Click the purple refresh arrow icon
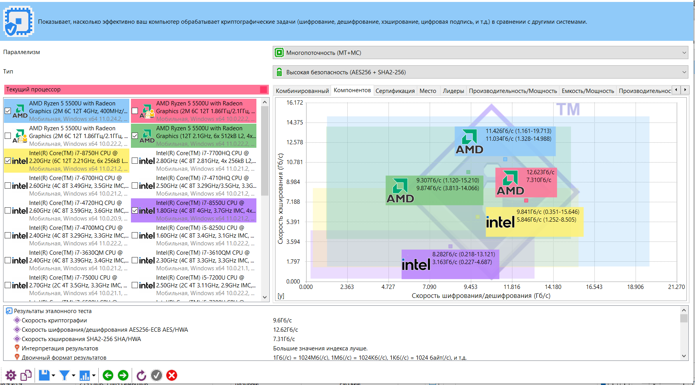 [x=141, y=375]
